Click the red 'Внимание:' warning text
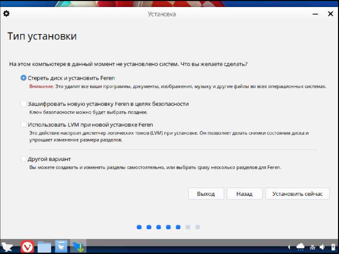Viewport: 339px width, 254px height. point(42,86)
